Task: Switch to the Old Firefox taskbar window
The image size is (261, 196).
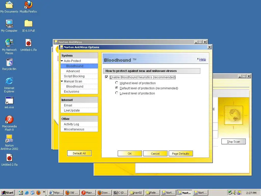Action: tap(72, 193)
